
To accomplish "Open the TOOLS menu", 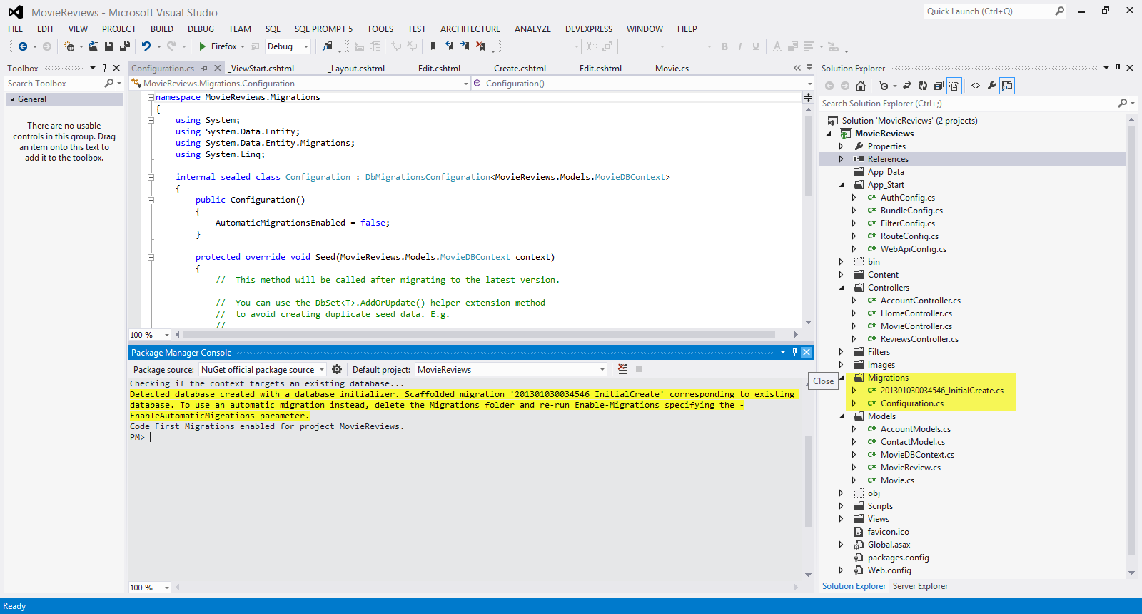I will coord(380,29).
